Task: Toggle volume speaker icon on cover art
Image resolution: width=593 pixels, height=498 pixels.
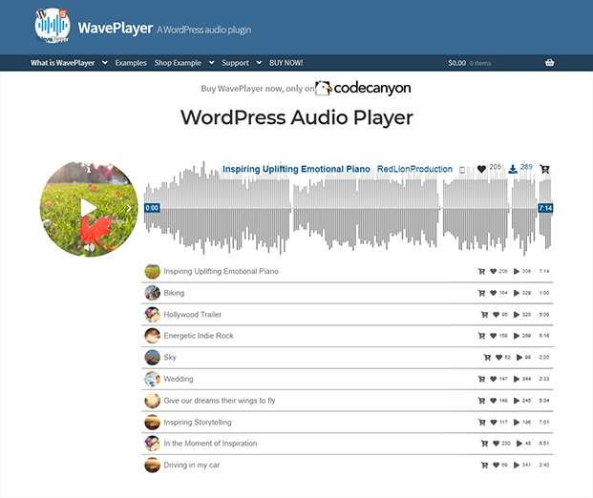Action: [x=89, y=247]
